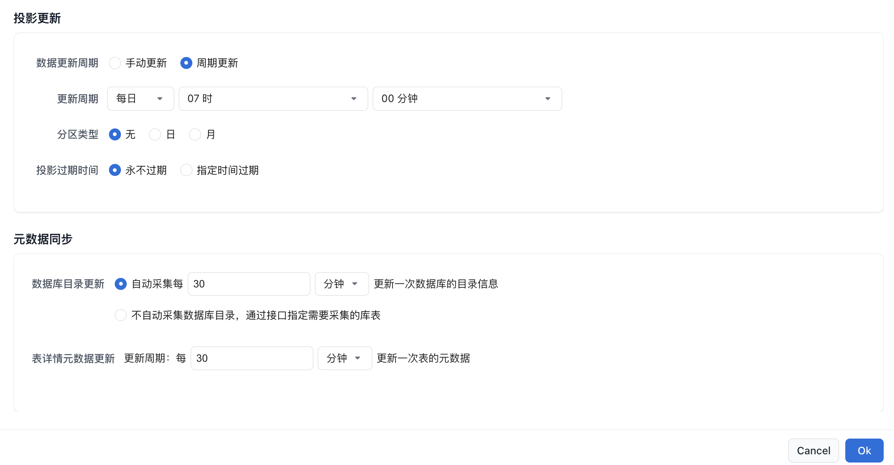This screenshot has height=465, width=894.
Task: Click the catalog update interval input field
Action: coord(248,284)
